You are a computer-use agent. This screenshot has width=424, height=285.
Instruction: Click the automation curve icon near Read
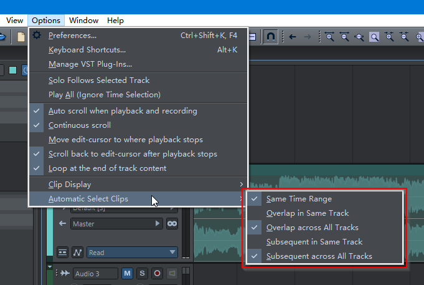78,253
